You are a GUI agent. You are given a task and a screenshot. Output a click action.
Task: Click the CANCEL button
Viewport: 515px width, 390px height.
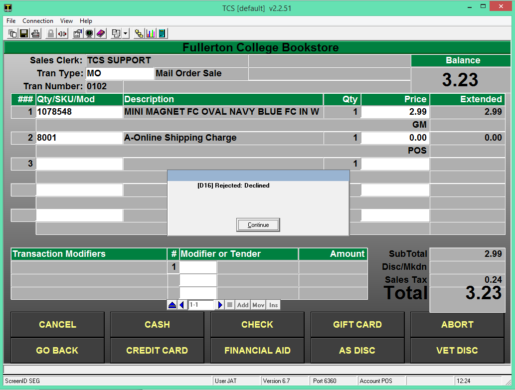(x=57, y=325)
